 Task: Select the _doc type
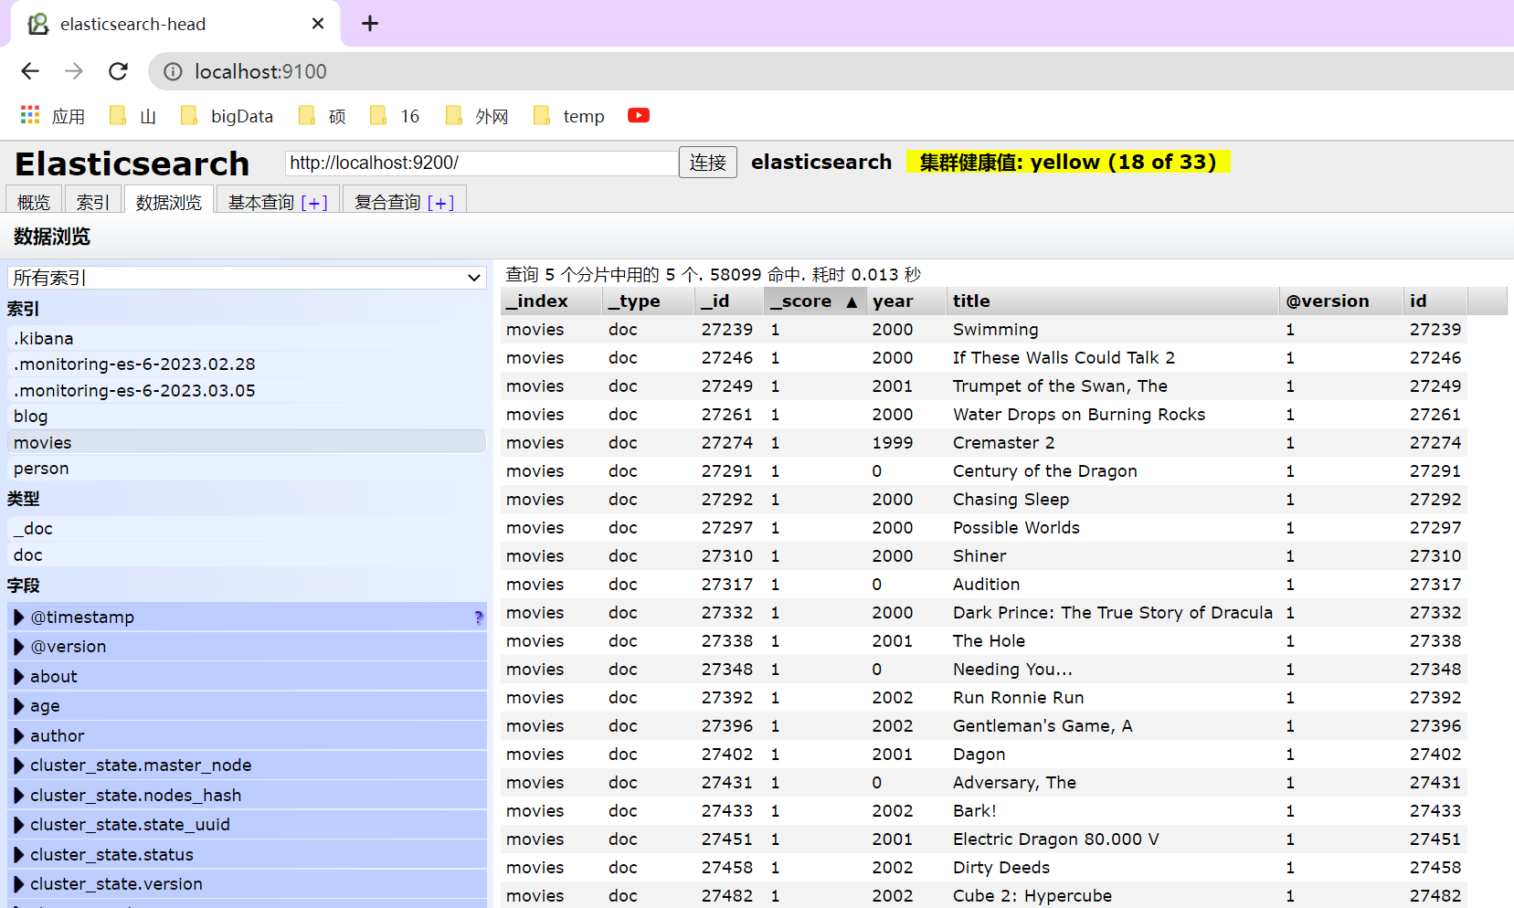(x=247, y=529)
